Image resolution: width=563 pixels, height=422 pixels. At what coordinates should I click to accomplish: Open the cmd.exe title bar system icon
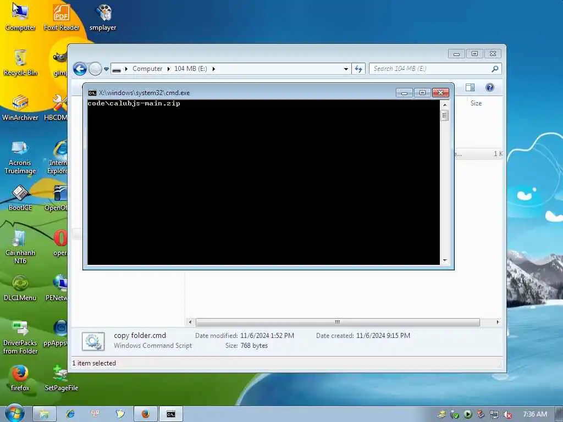pos(92,93)
